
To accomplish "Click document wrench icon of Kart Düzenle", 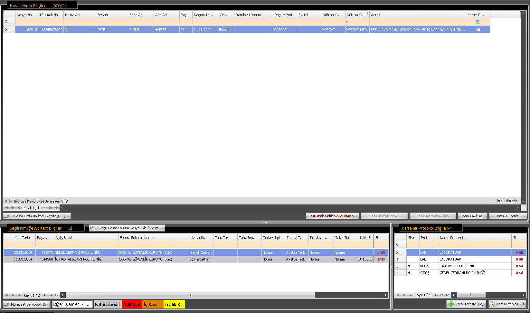I will tap(492, 304).
